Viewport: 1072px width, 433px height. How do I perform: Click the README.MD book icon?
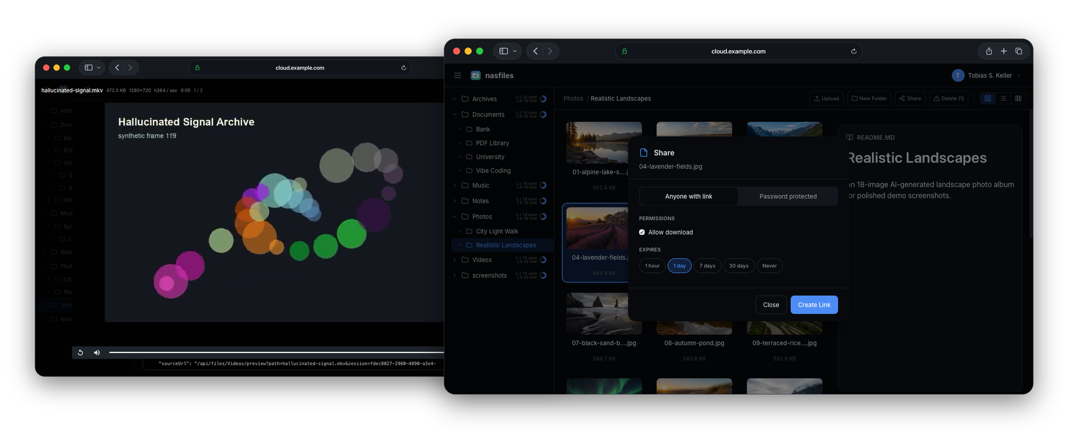[x=850, y=137]
